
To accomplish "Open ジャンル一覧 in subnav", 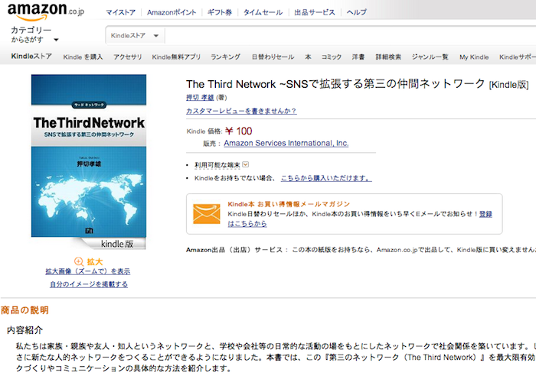I will click(x=430, y=57).
